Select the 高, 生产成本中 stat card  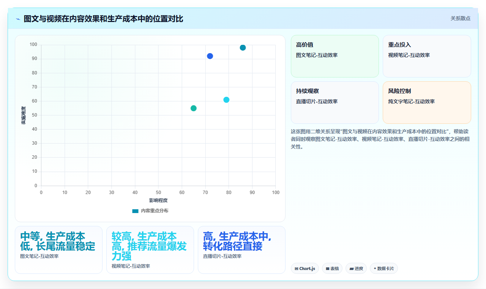(x=241, y=250)
